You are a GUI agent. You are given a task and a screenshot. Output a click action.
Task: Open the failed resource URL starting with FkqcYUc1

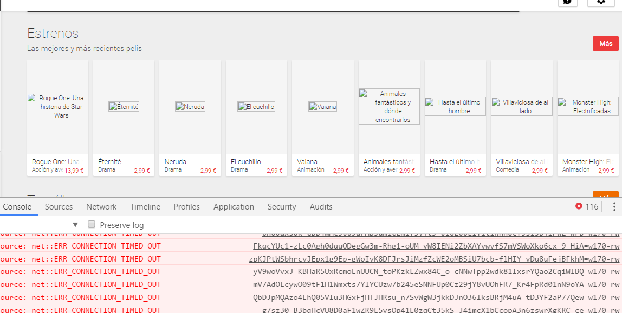pyautogui.click(x=436, y=246)
